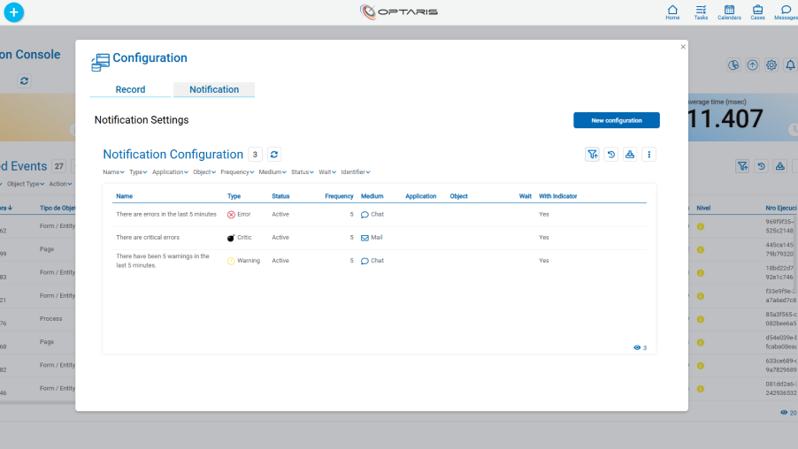Click the blue plus create button
The image size is (798, 449).
tap(14, 12)
